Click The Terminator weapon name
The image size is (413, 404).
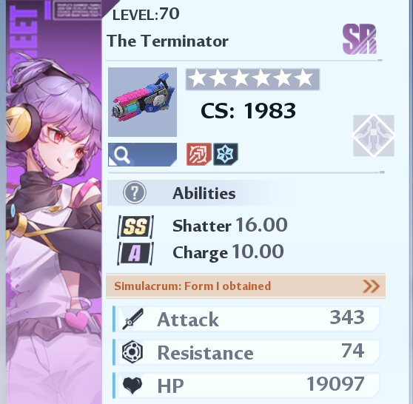pyautogui.click(x=167, y=41)
